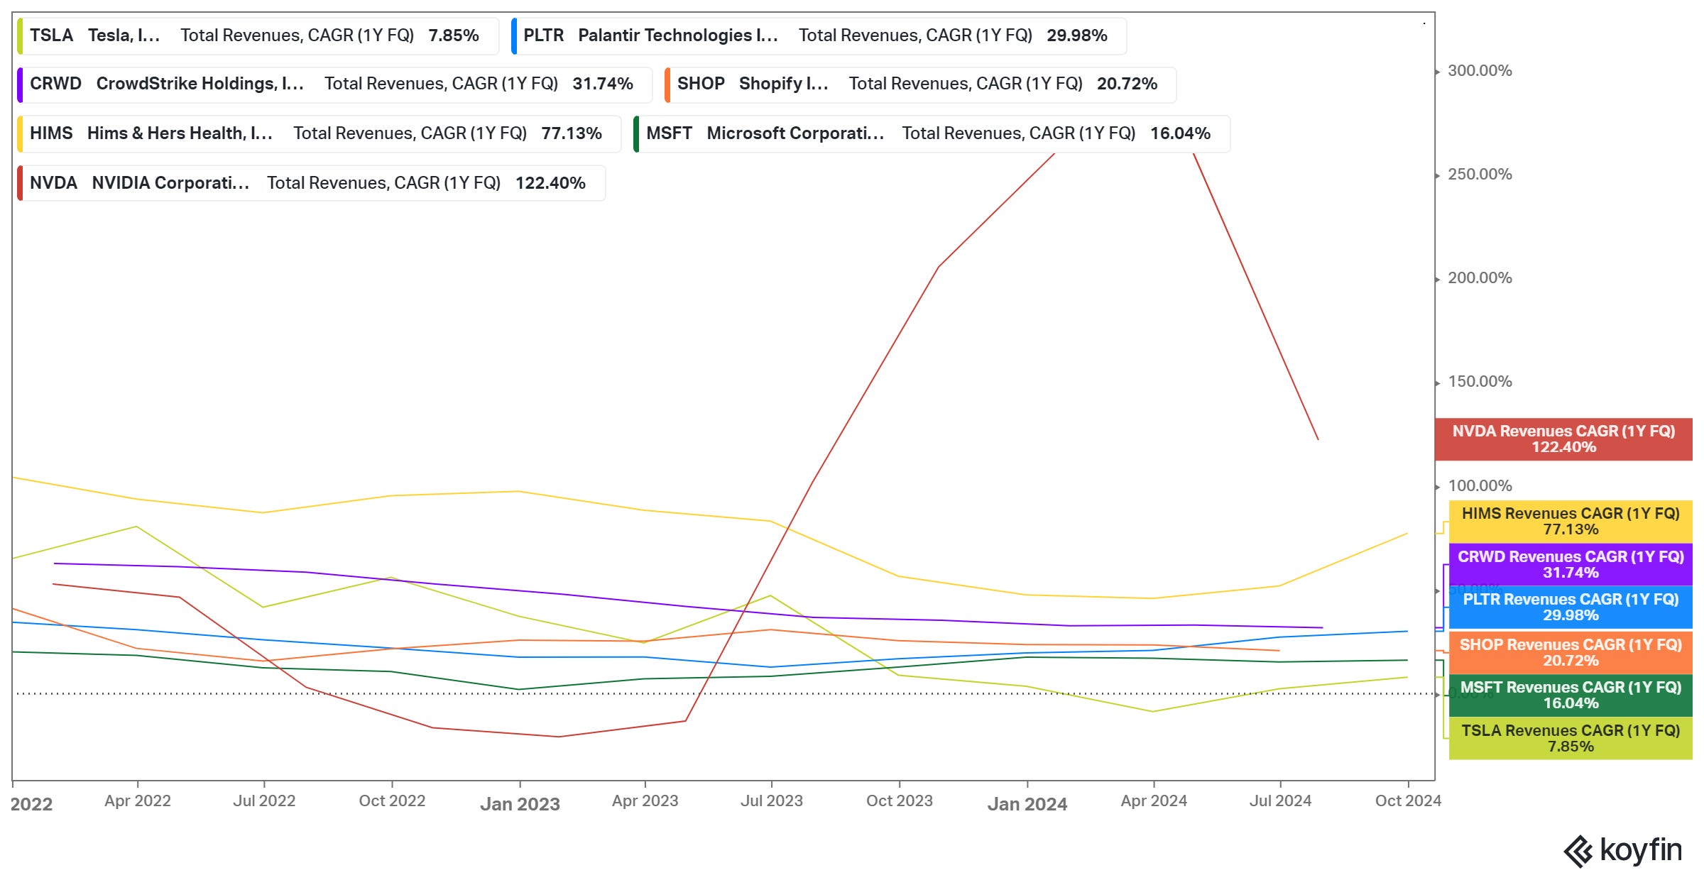Click the blue PLTR legend color bar
Image resolution: width=1704 pixels, height=880 pixels.
(x=514, y=36)
